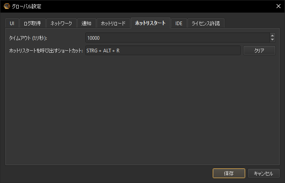
Task: Click the timeout value field showing 10000
Action: [177, 38]
